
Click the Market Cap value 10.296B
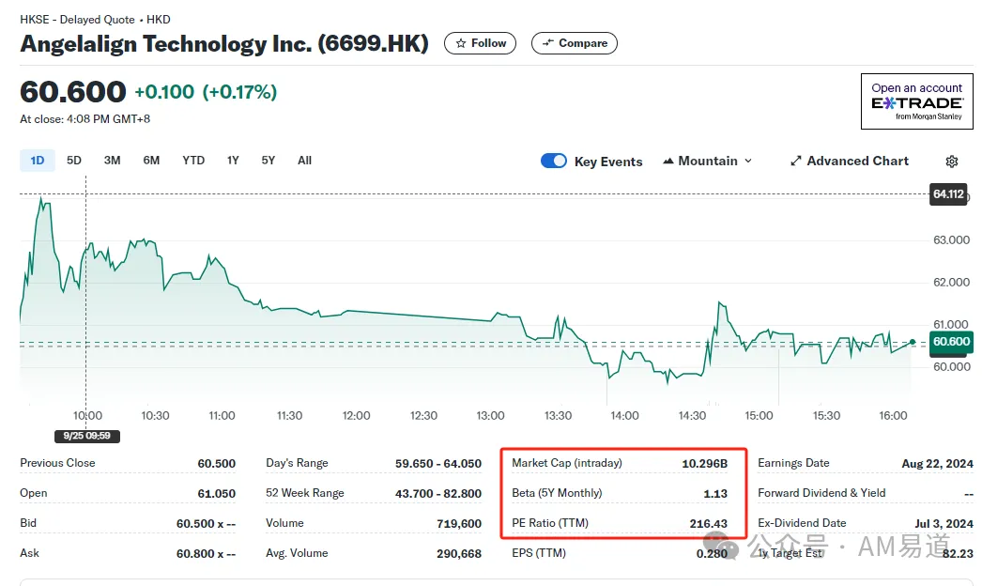(x=704, y=464)
